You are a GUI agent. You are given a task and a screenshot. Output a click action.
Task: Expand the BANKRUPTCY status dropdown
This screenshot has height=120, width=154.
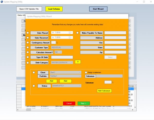(67, 86)
